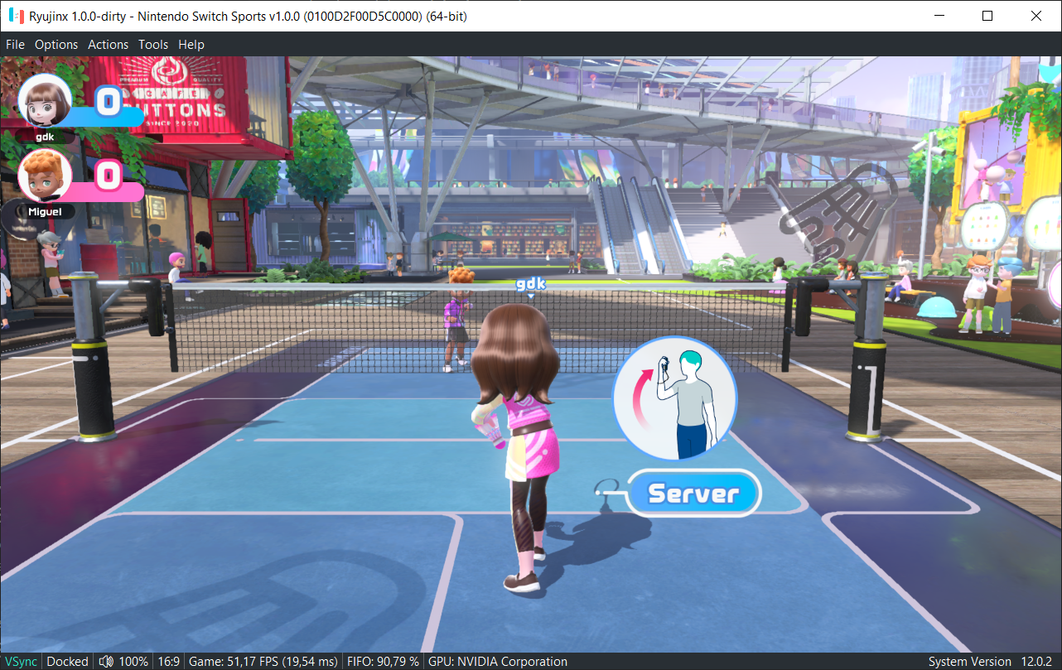Viewport: 1062px width, 670px height.
Task: Toggle Docked mode in the status bar
Action: (x=67, y=662)
